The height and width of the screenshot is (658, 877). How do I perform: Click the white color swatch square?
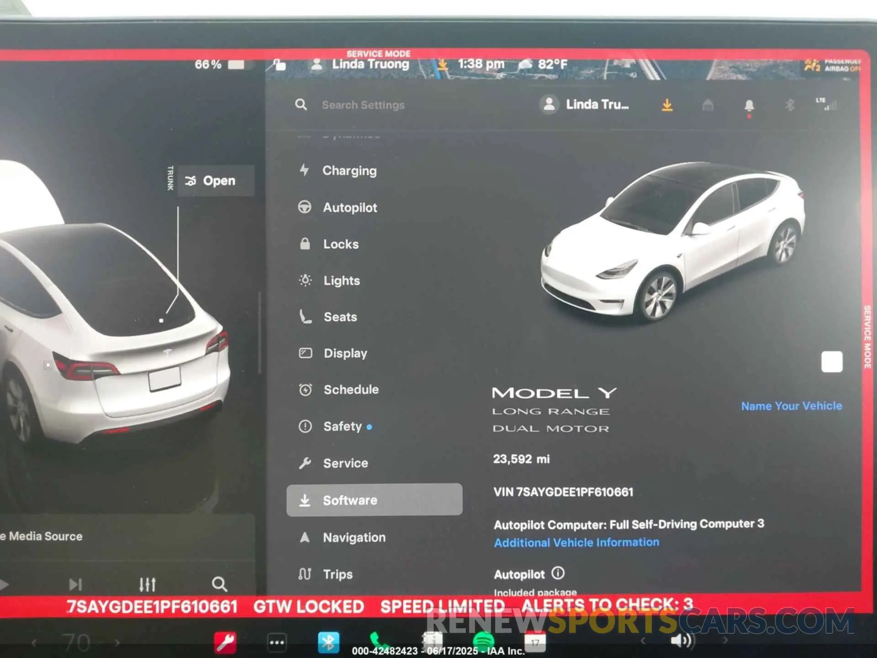[832, 362]
